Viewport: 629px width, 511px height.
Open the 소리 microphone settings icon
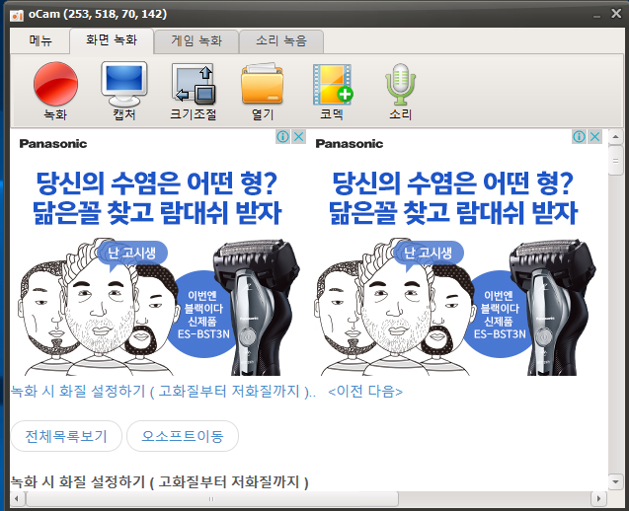[x=400, y=91]
